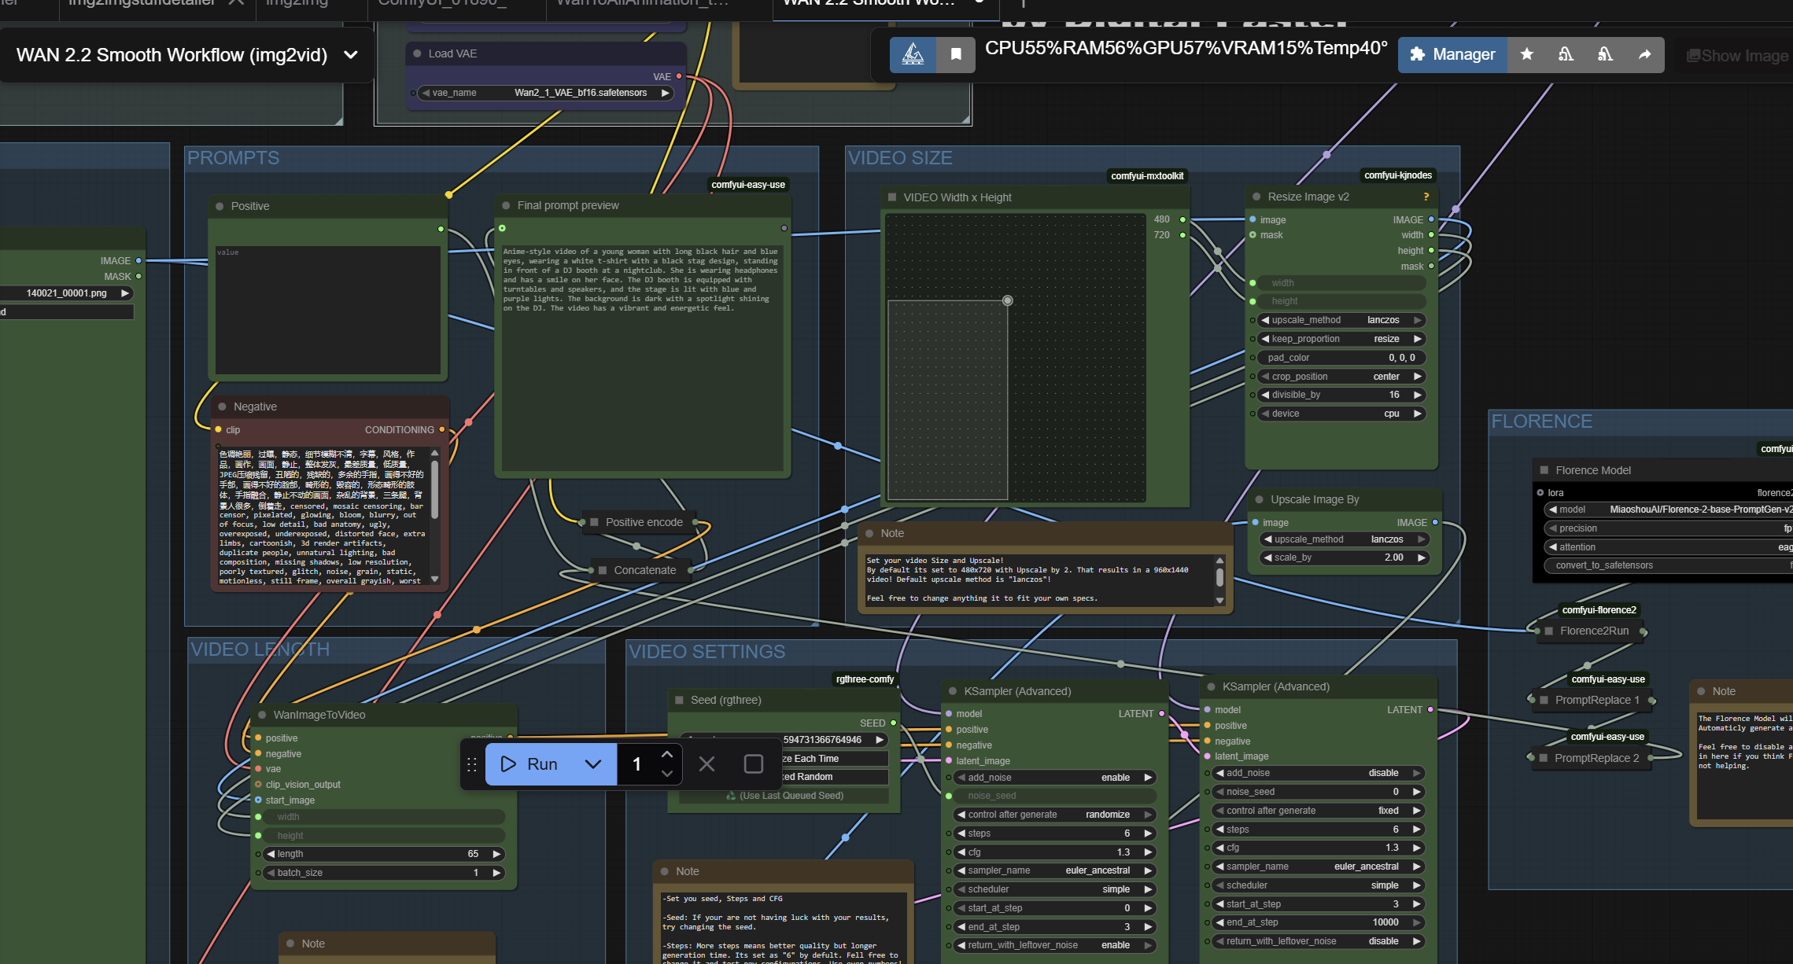Viewport: 1793px width, 964px height.
Task: Click the star favorites icon beside Manager
Action: (x=1526, y=54)
